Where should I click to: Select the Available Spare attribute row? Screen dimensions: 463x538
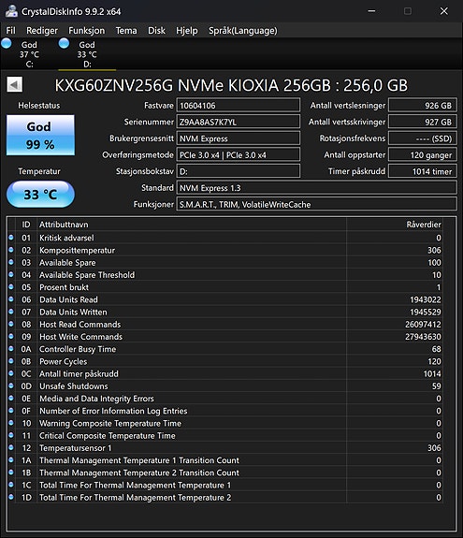pyautogui.click(x=225, y=263)
